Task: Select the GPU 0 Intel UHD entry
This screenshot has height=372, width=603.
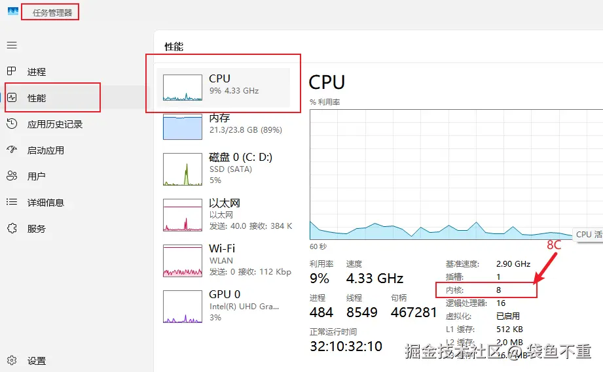Action: click(223, 307)
